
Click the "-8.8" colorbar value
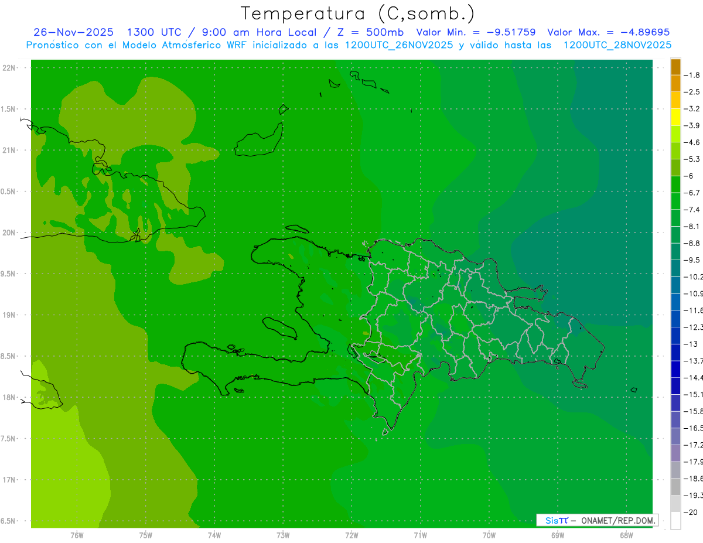click(x=692, y=243)
